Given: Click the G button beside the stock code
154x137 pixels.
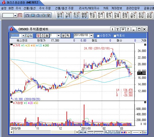Looking at the screenshot, I should [31, 36].
